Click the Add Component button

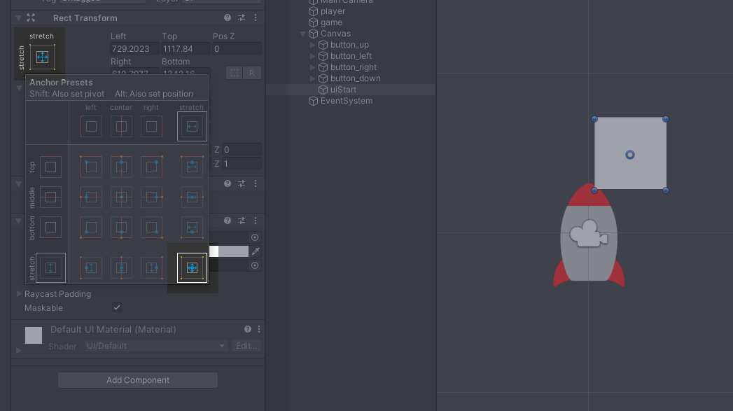point(138,380)
